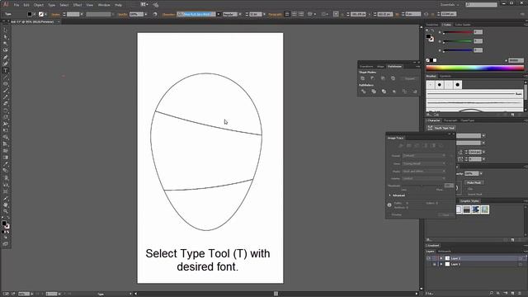Expand Layer 2 contents arrow

coord(441,258)
